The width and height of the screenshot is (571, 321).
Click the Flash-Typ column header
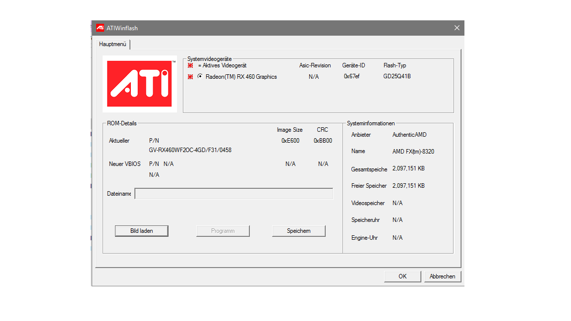click(395, 65)
